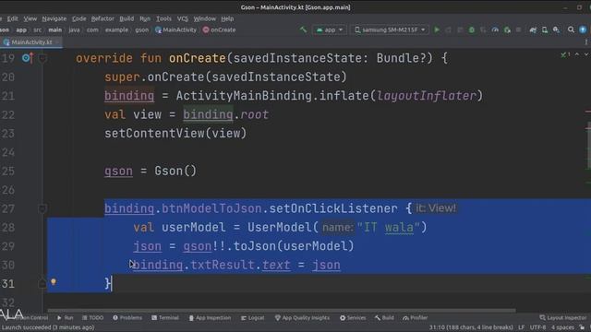The width and height of the screenshot is (591, 332).
Task: Open the Logcat tool window
Action: [x=252, y=317]
